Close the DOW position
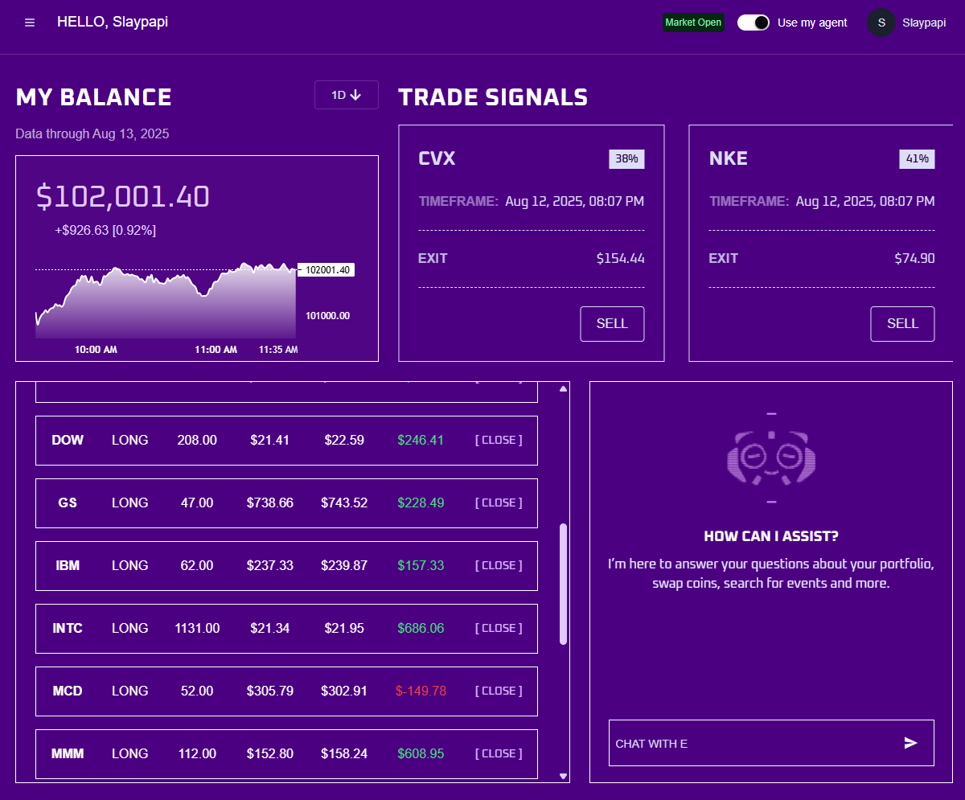This screenshot has width=965, height=800. click(499, 440)
